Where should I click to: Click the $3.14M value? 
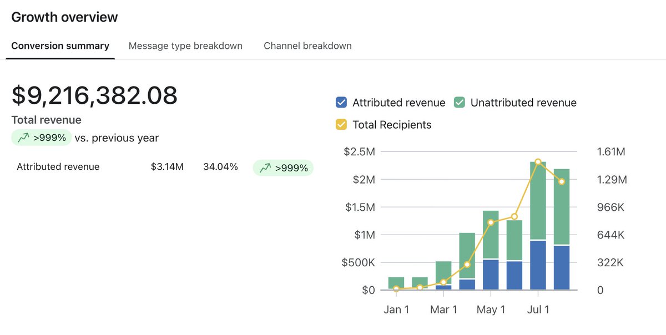[x=167, y=166]
